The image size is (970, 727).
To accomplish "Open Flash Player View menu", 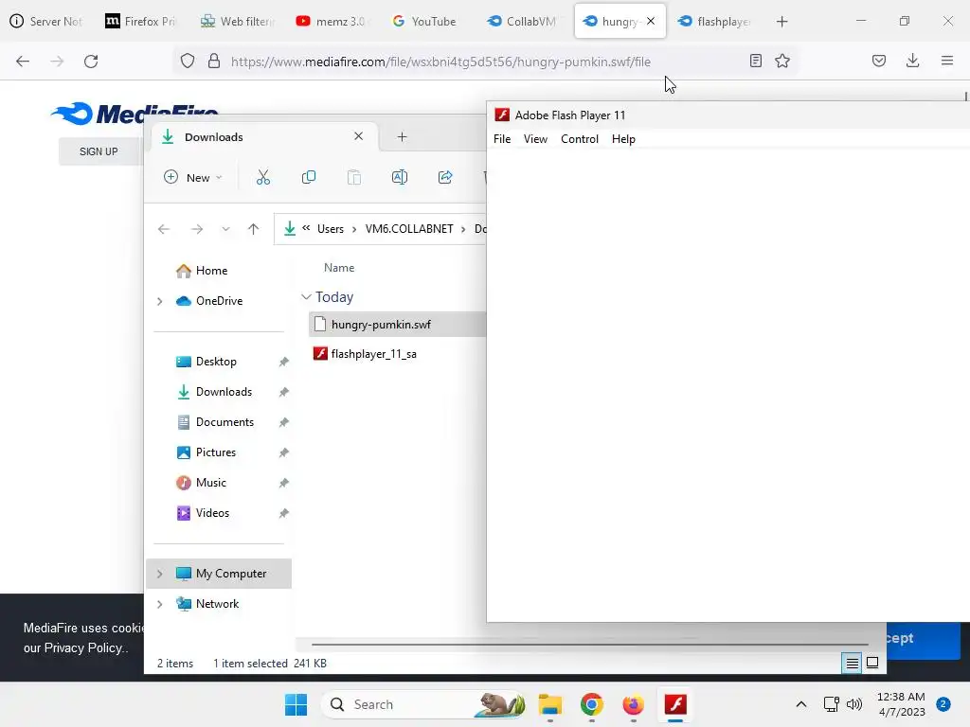I will point(535,139).
